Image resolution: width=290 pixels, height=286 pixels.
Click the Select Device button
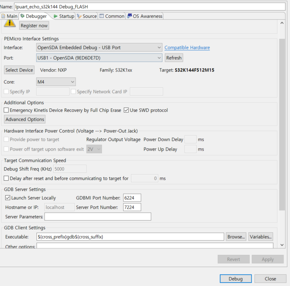coord(19,70)
